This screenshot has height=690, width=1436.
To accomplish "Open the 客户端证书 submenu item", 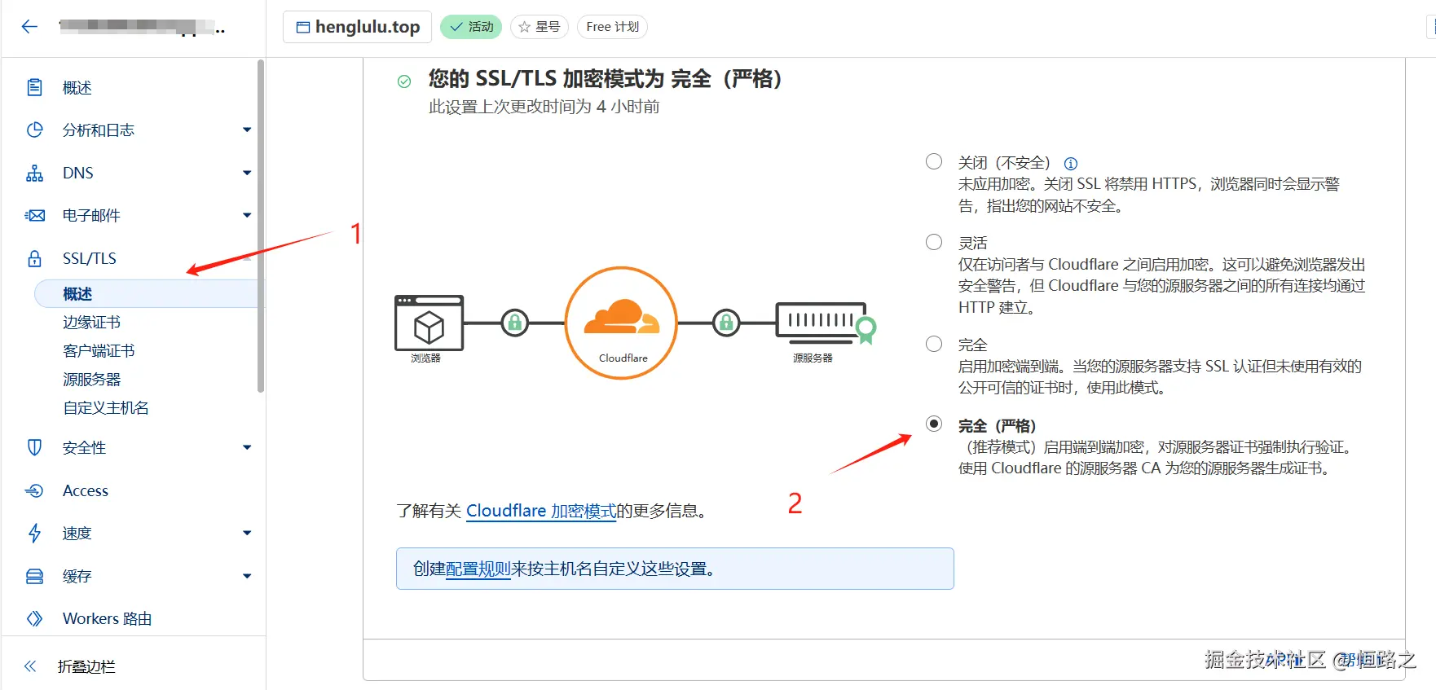I will point(99,350).
